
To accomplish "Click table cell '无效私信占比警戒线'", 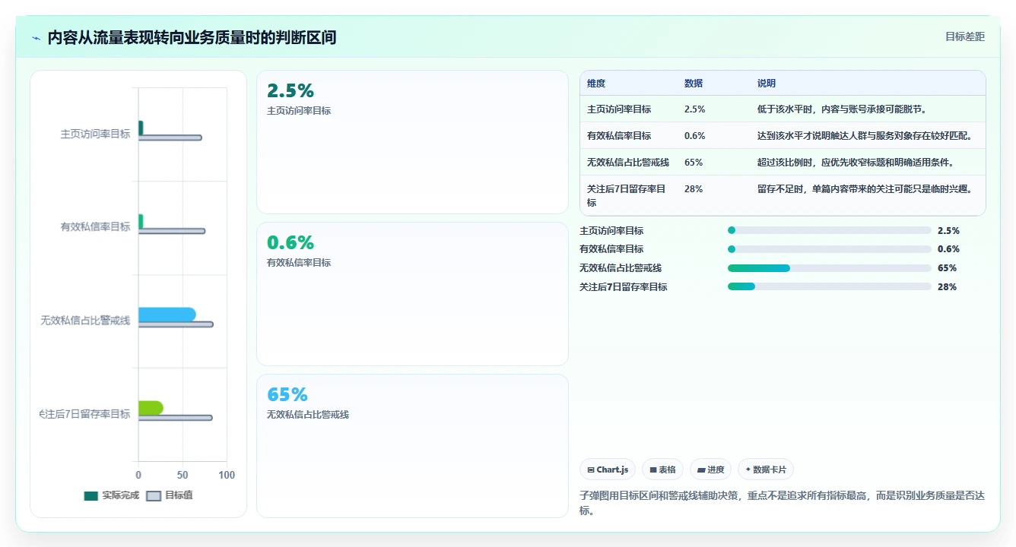I will [x=628, y=163].
